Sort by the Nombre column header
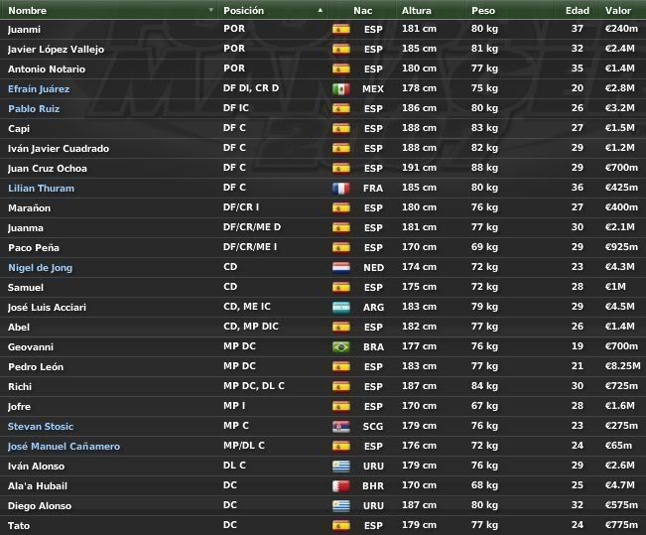The height and width of the screenshot is (535, 646). coord(27,10)
